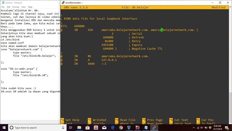Click the '$TTL' line in nano
The image size is (232, 131).
pyautogui.click(x=72, y=26)
